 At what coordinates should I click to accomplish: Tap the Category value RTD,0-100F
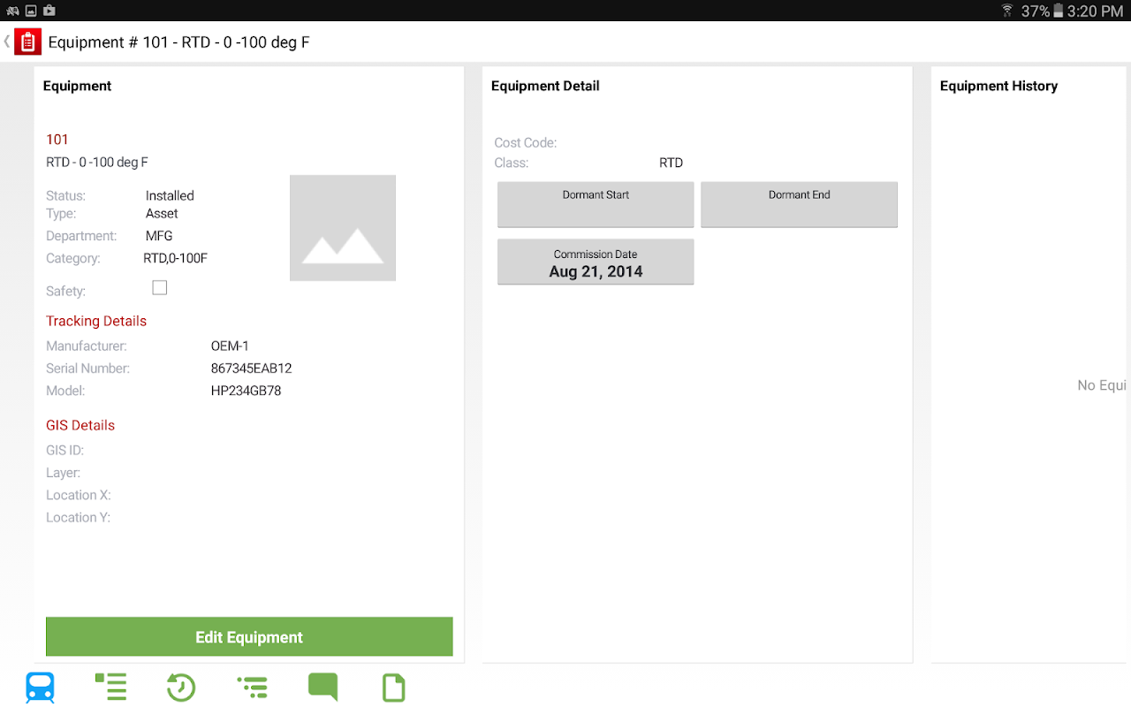pos(176,259)
